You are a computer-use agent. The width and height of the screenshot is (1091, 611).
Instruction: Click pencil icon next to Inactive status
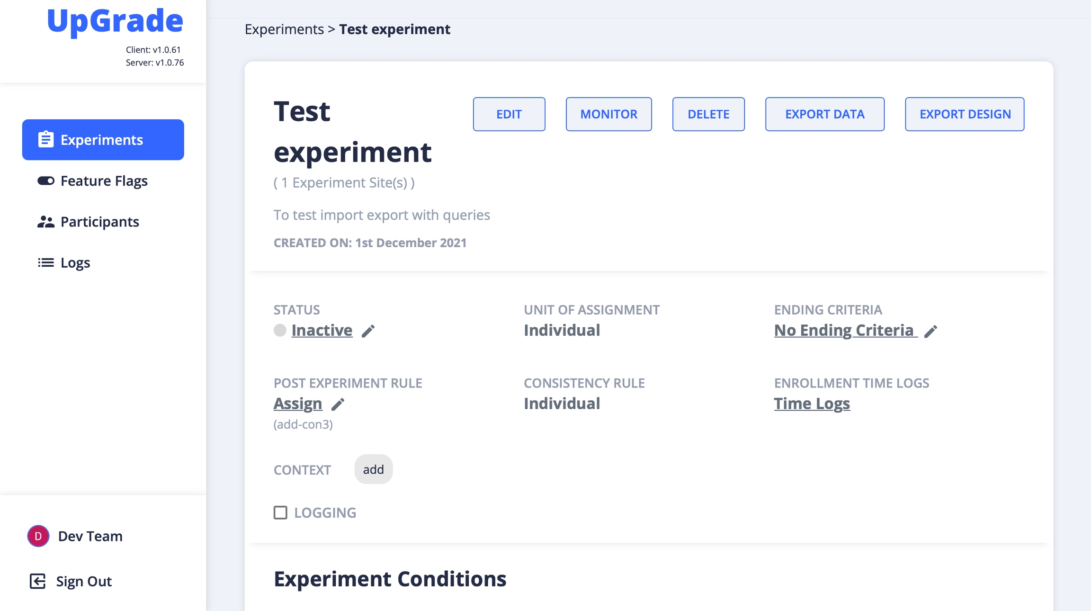pyautogui.click(x=368, y=331)
